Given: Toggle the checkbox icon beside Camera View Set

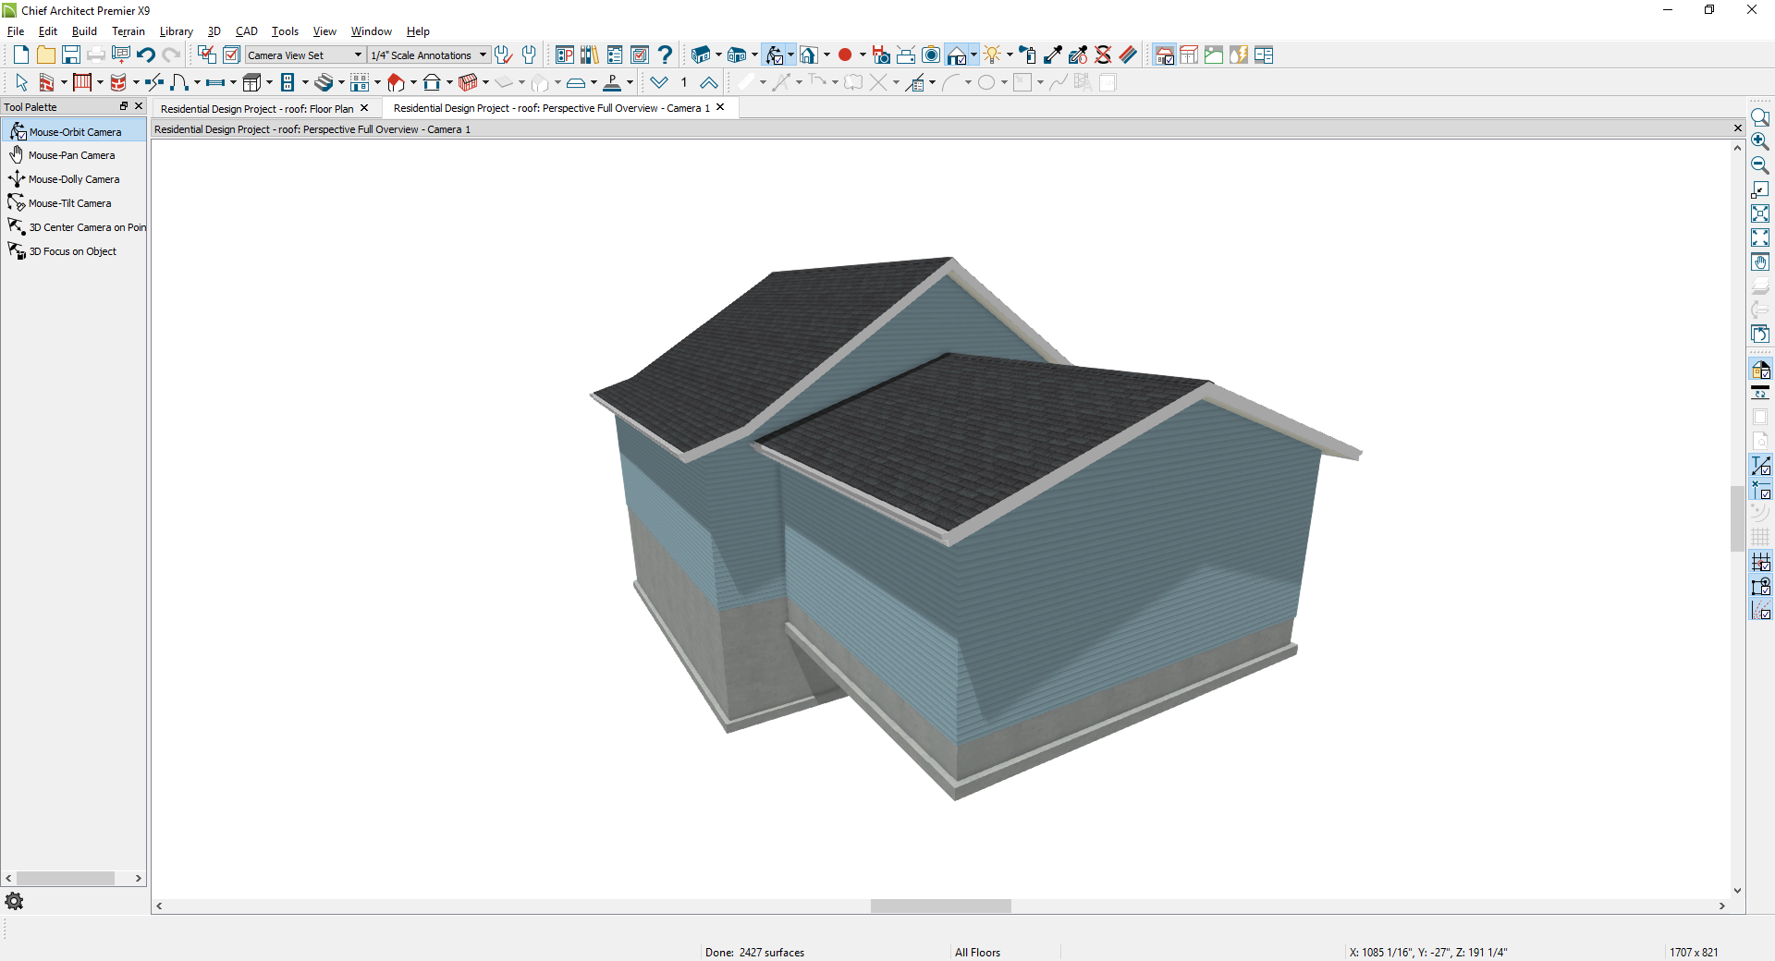Looking at the screenshot, I should pyautogui.click(x=231, y=55).
